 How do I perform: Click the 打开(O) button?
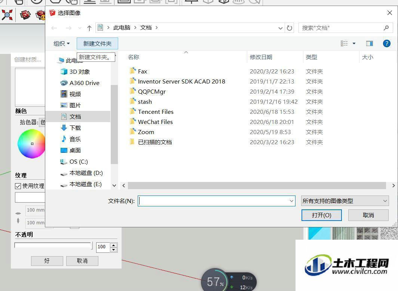coord(321,215)
